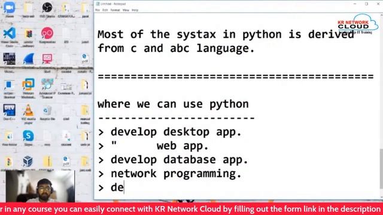Launch the OBS Studio desktop icon

tap(47, 8)
